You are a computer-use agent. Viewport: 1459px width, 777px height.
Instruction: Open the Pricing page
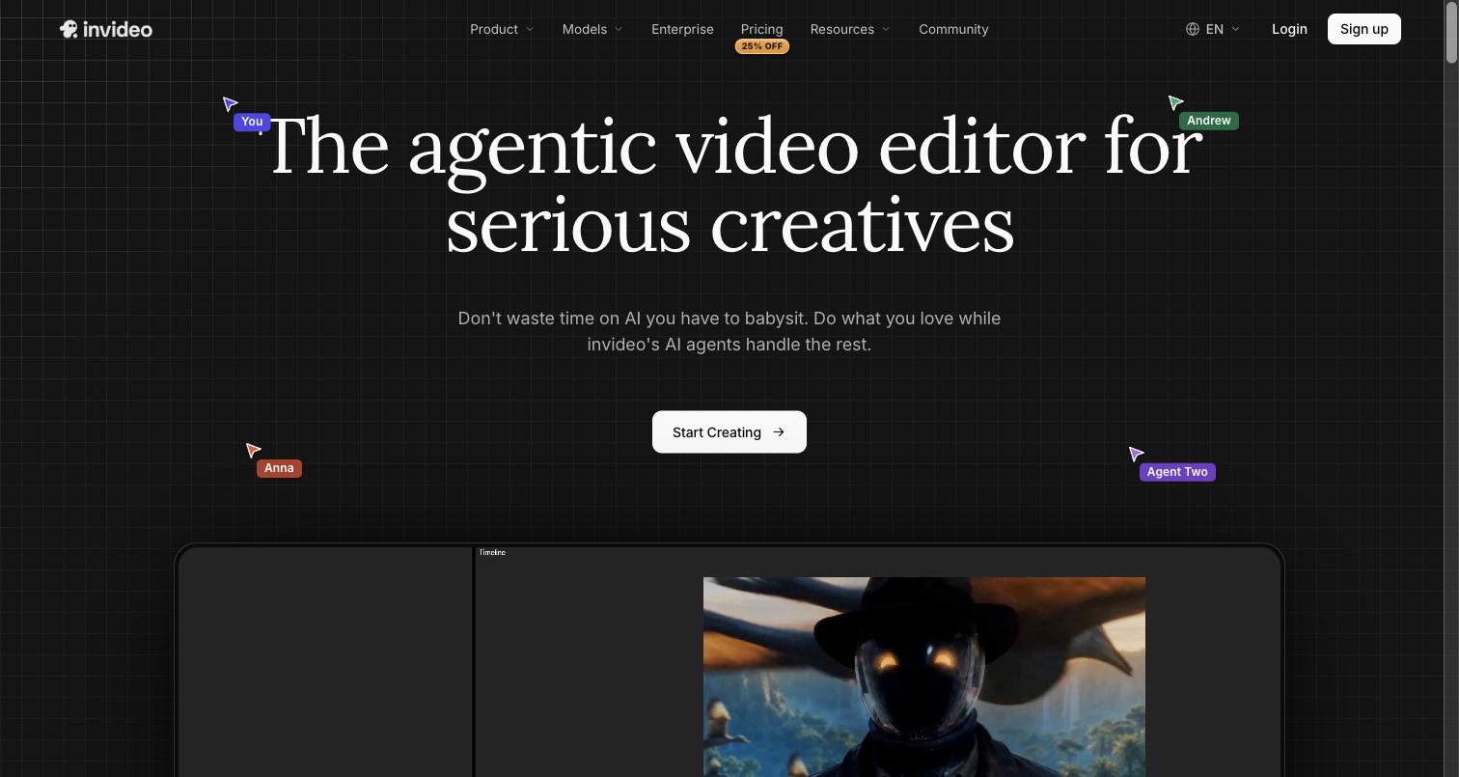click(x=761, y=29)
